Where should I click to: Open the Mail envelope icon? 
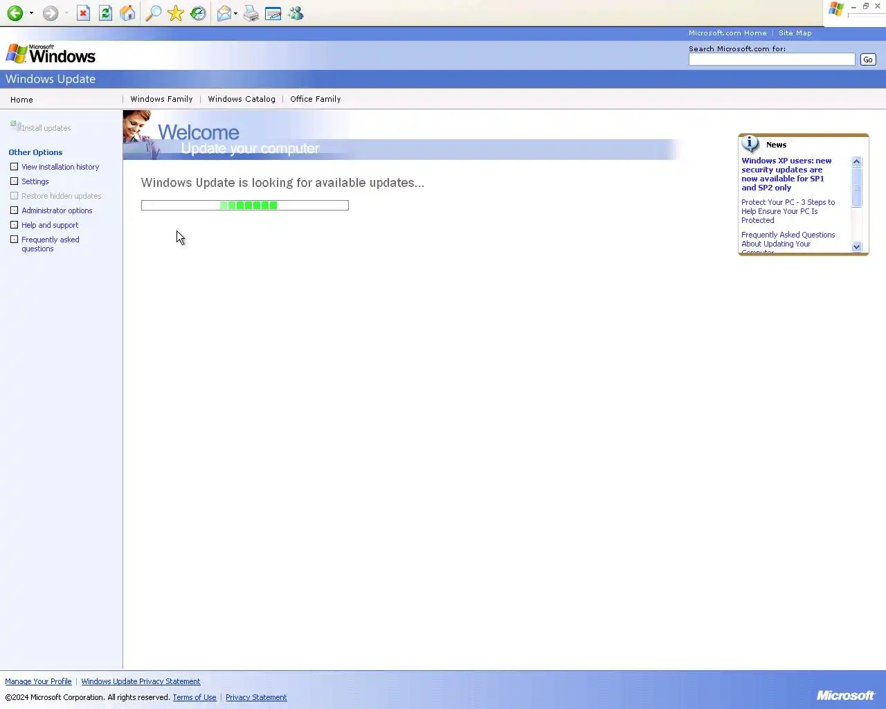224,13
